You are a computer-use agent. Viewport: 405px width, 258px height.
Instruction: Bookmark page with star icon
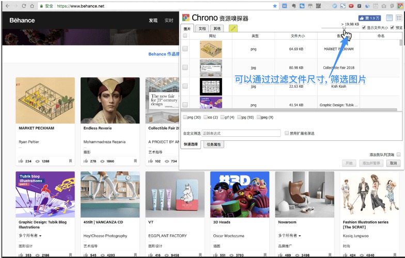tap(275, 6)
